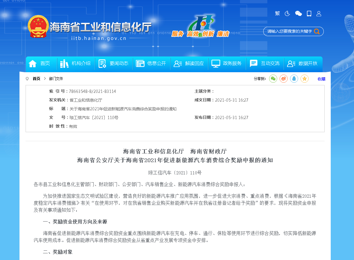Open the 数据开放 menu
354x260 pixels.
[303, 63]
